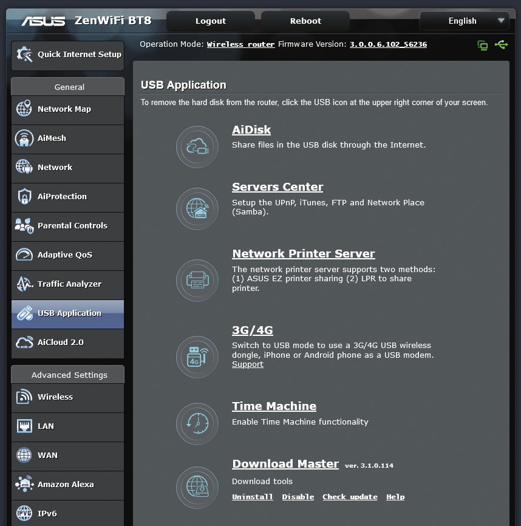The height and width of the screenshot is (526, 521).
Task: Click the USB Application drive icon
Action: tap(25, 313)
